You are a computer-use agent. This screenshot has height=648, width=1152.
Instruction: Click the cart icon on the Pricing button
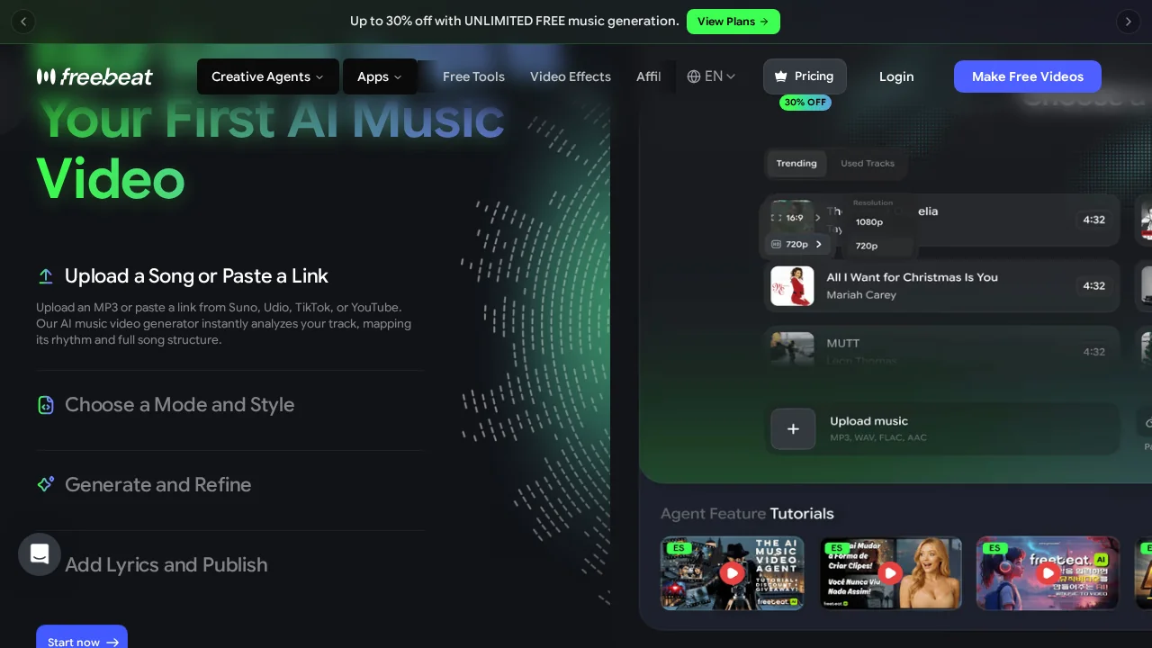[x=780, y=76]
